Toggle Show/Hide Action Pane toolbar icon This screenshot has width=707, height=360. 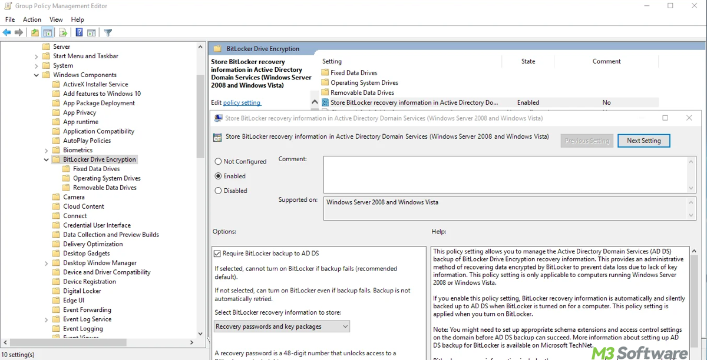[91, 33]
